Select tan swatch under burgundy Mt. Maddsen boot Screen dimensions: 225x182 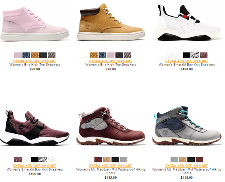pos(107,160)
